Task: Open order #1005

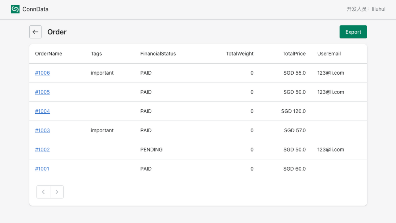Action: tap(42, 92)
